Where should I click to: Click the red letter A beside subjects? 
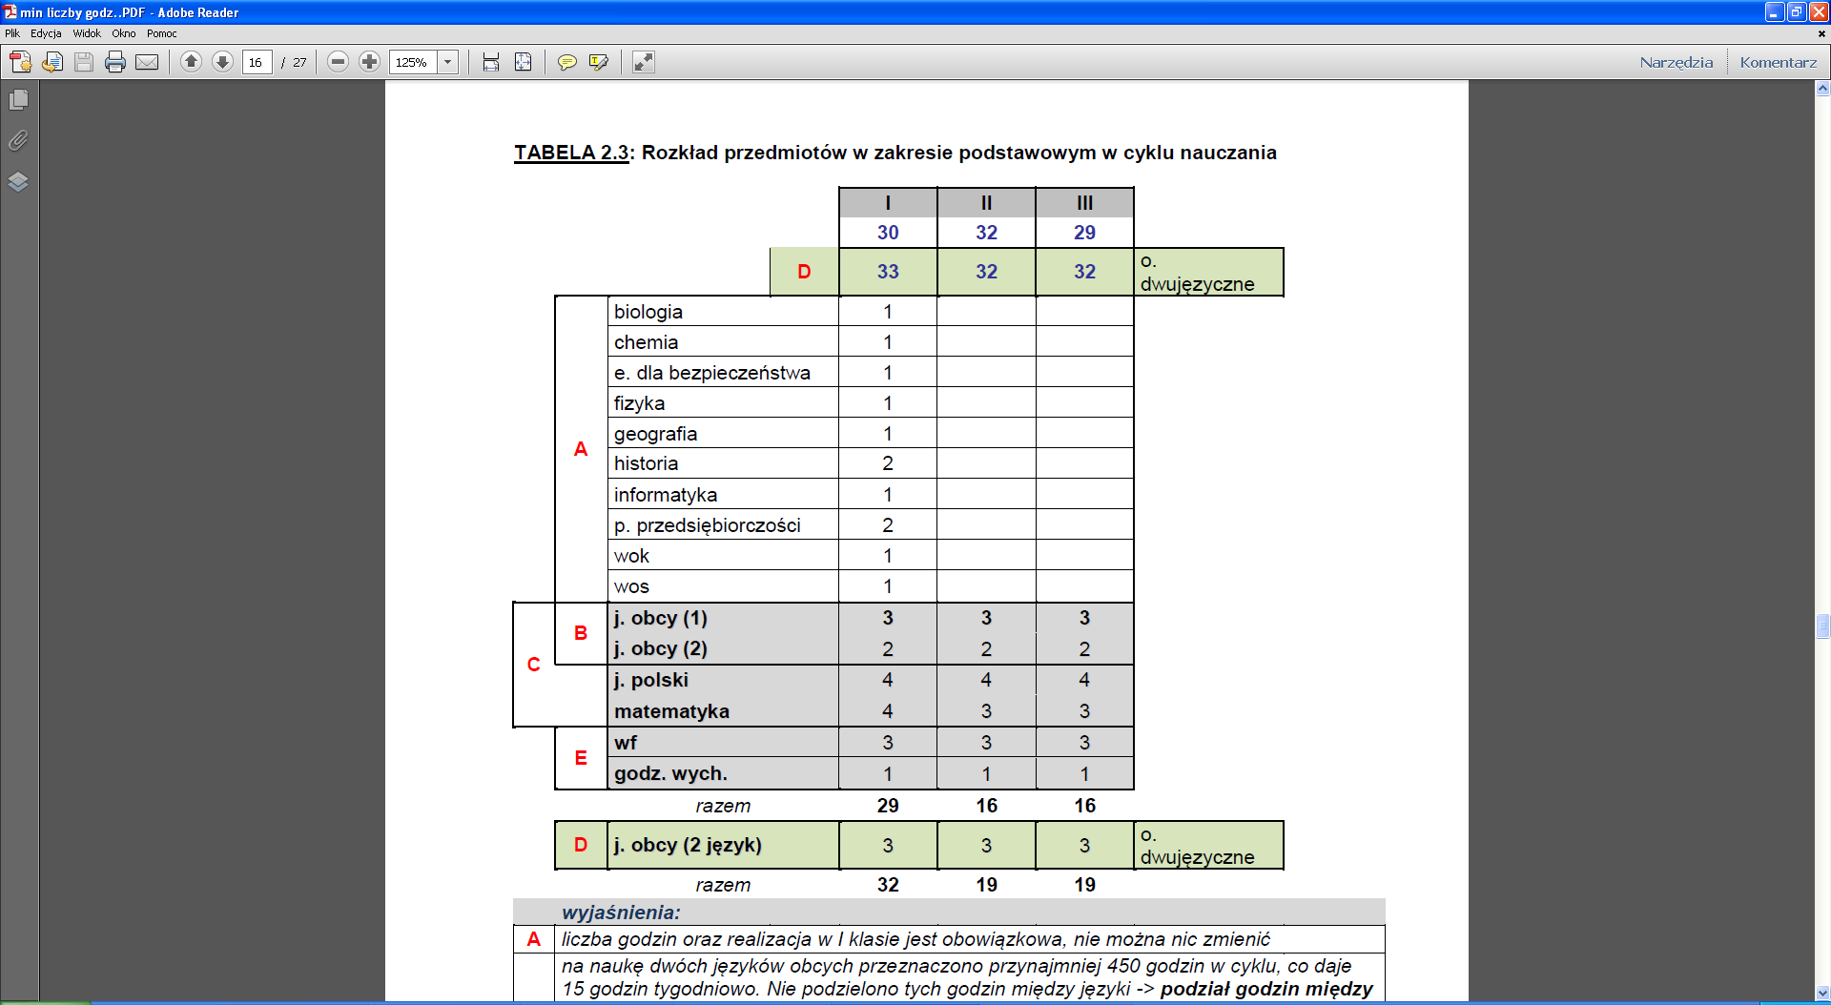[x=581, y=449]
